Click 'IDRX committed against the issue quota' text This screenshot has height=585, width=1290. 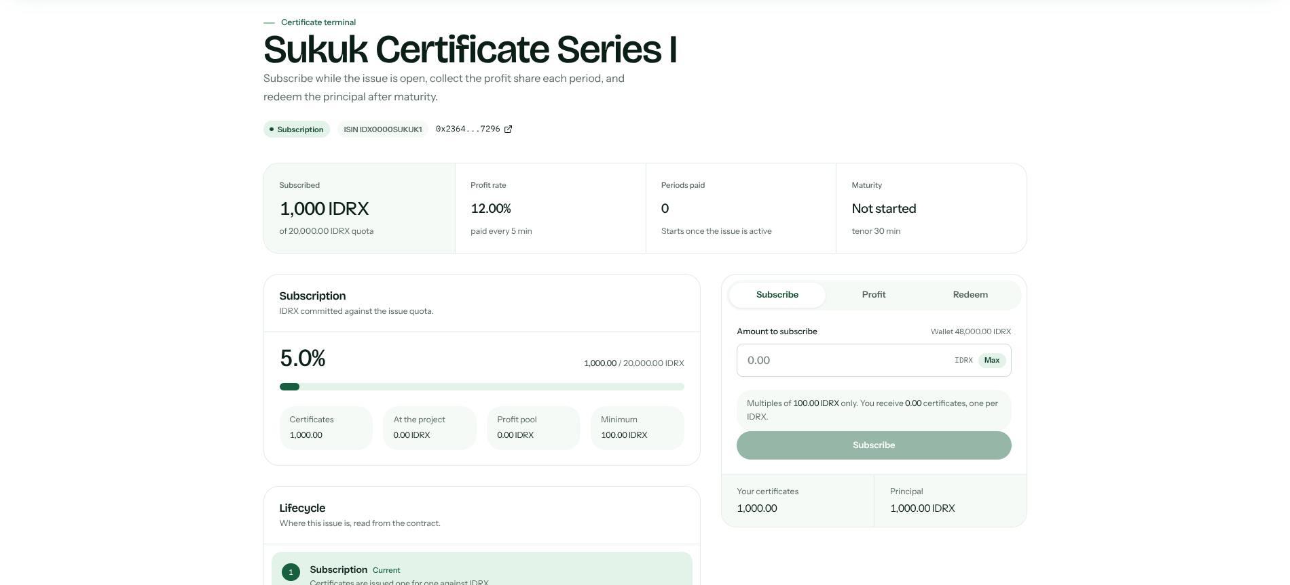(356, 311)
